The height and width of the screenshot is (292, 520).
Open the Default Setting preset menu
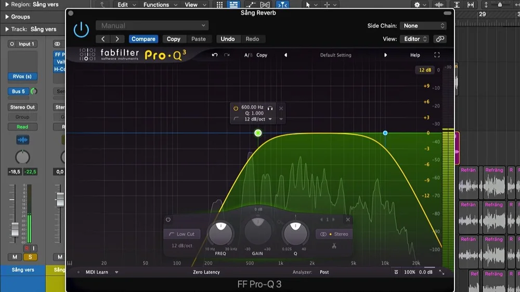[335, 55]
